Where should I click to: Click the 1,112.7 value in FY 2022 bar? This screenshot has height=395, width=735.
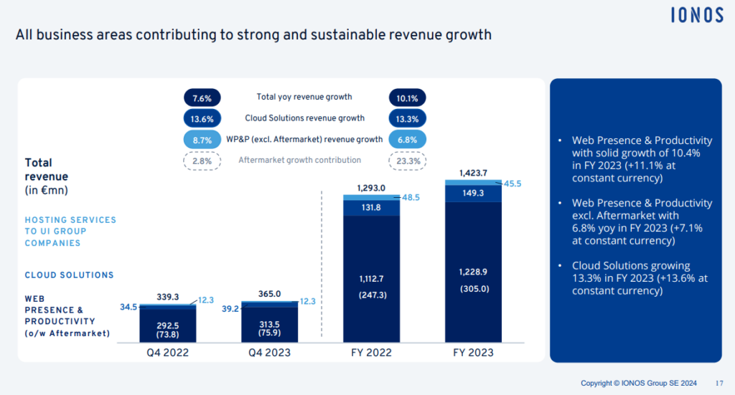(x=371, y=278)
